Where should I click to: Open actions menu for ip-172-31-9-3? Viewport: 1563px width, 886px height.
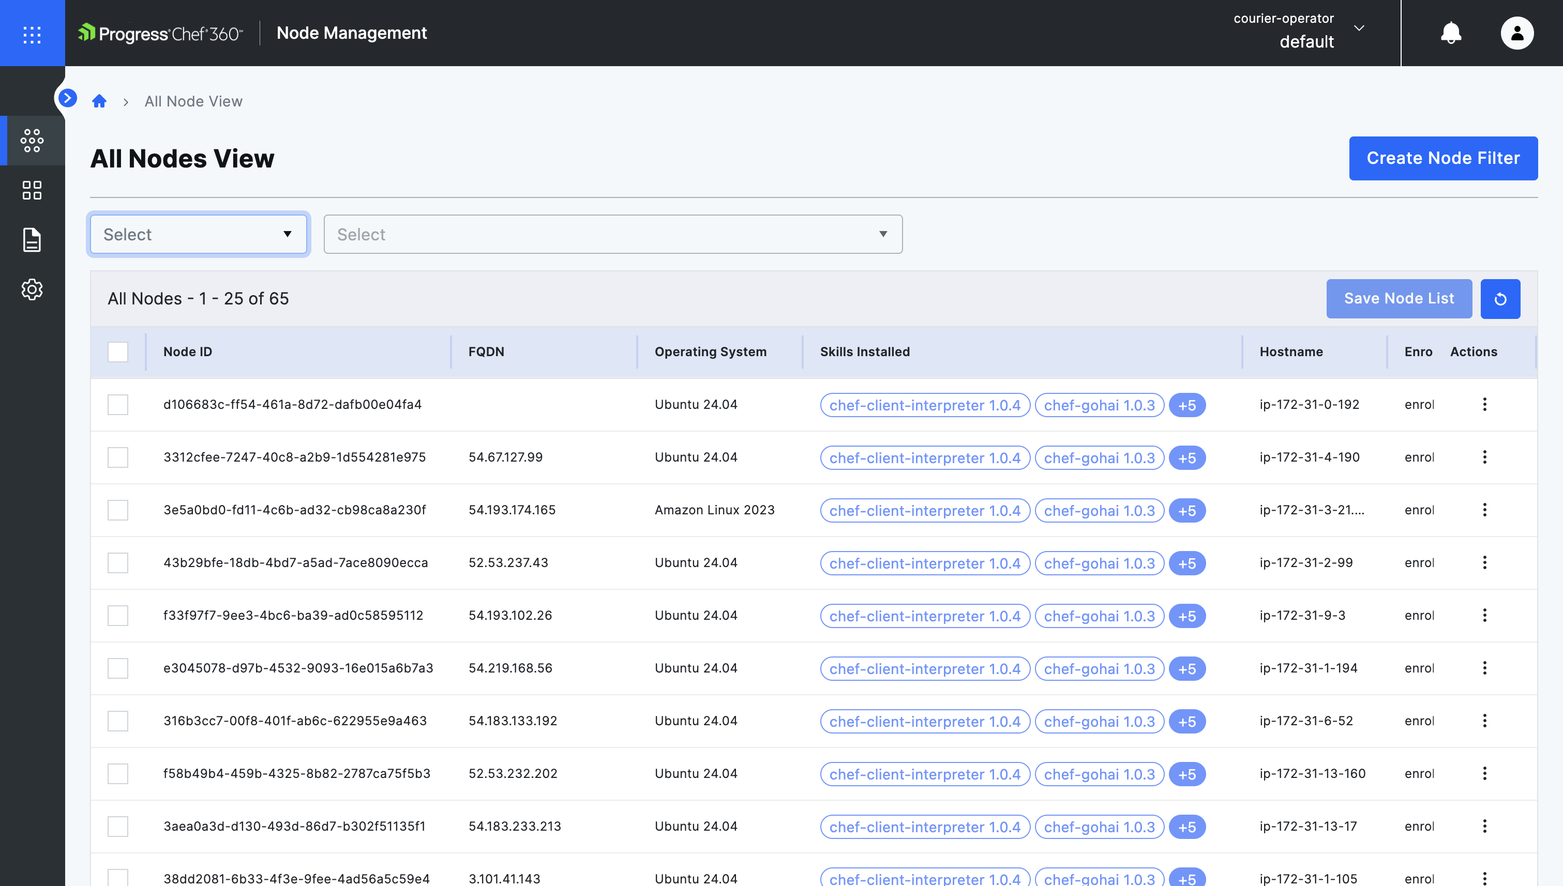click(x=1484, y=615)
